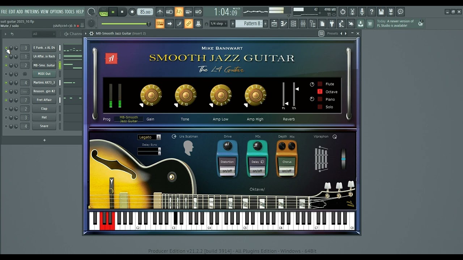This screenshot has width=463, height=260.
Task: Click the tempo 85.000 field
Action: (x=145, y=12)
